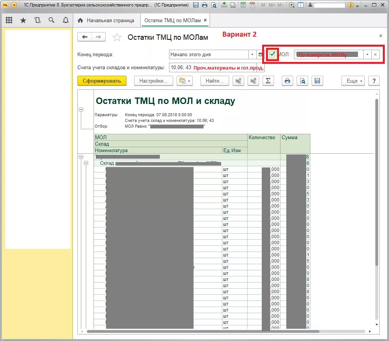
Task: Click the Print icon in title bar
Action: [205, 5]
